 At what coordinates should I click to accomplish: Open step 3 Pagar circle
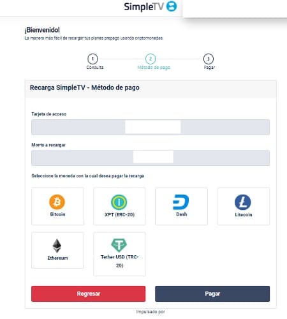point(209,59)
